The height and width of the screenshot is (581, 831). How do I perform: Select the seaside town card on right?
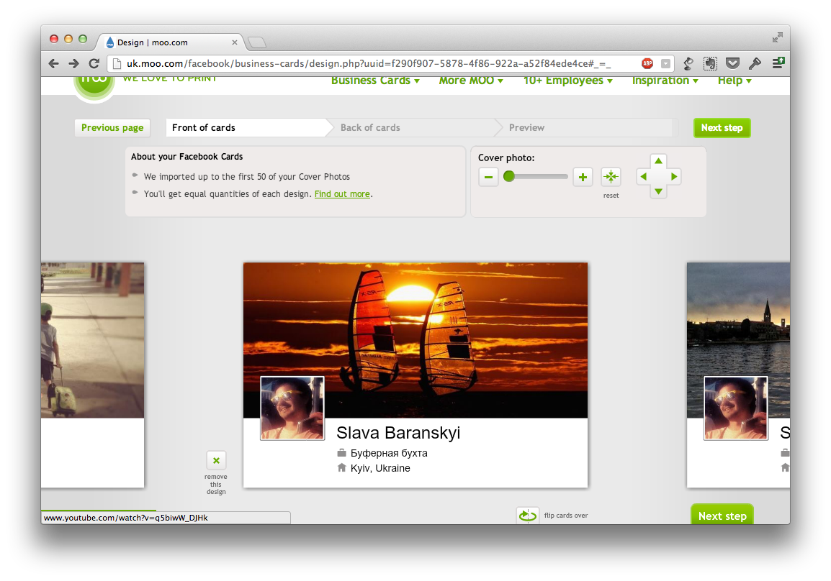pyautogui.click(x=737, y=338)
